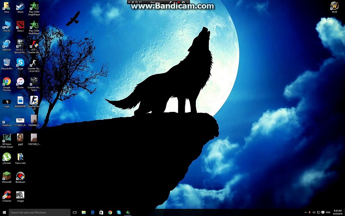Select the 'images' picture file
Viewport: 345px width, 216px height.
click(x=20, y=196)
